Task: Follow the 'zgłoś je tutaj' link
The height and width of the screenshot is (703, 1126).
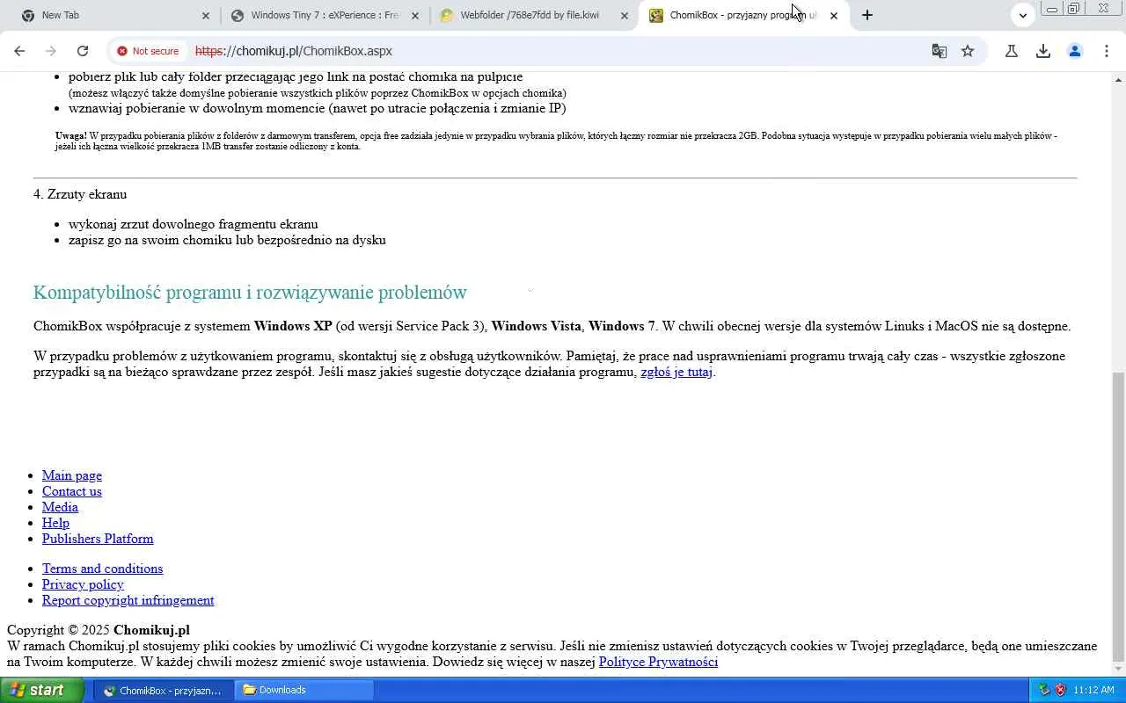Action: pyautogui.click(x=676, y=372)
